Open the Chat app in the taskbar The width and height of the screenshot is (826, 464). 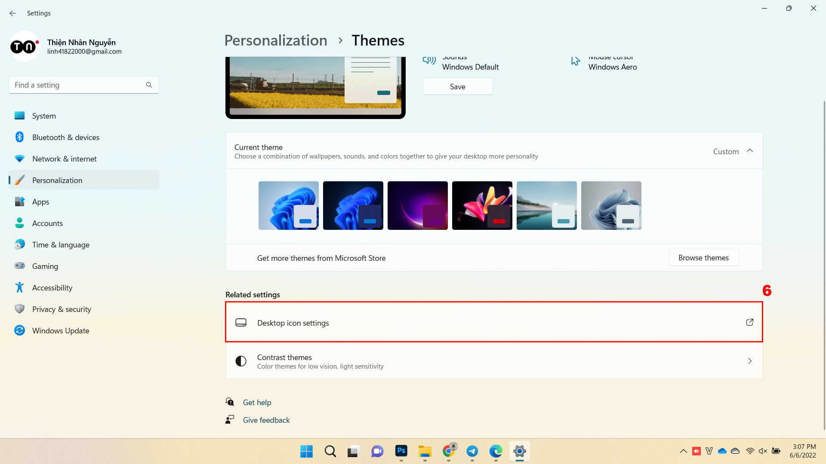coord(377,451)
